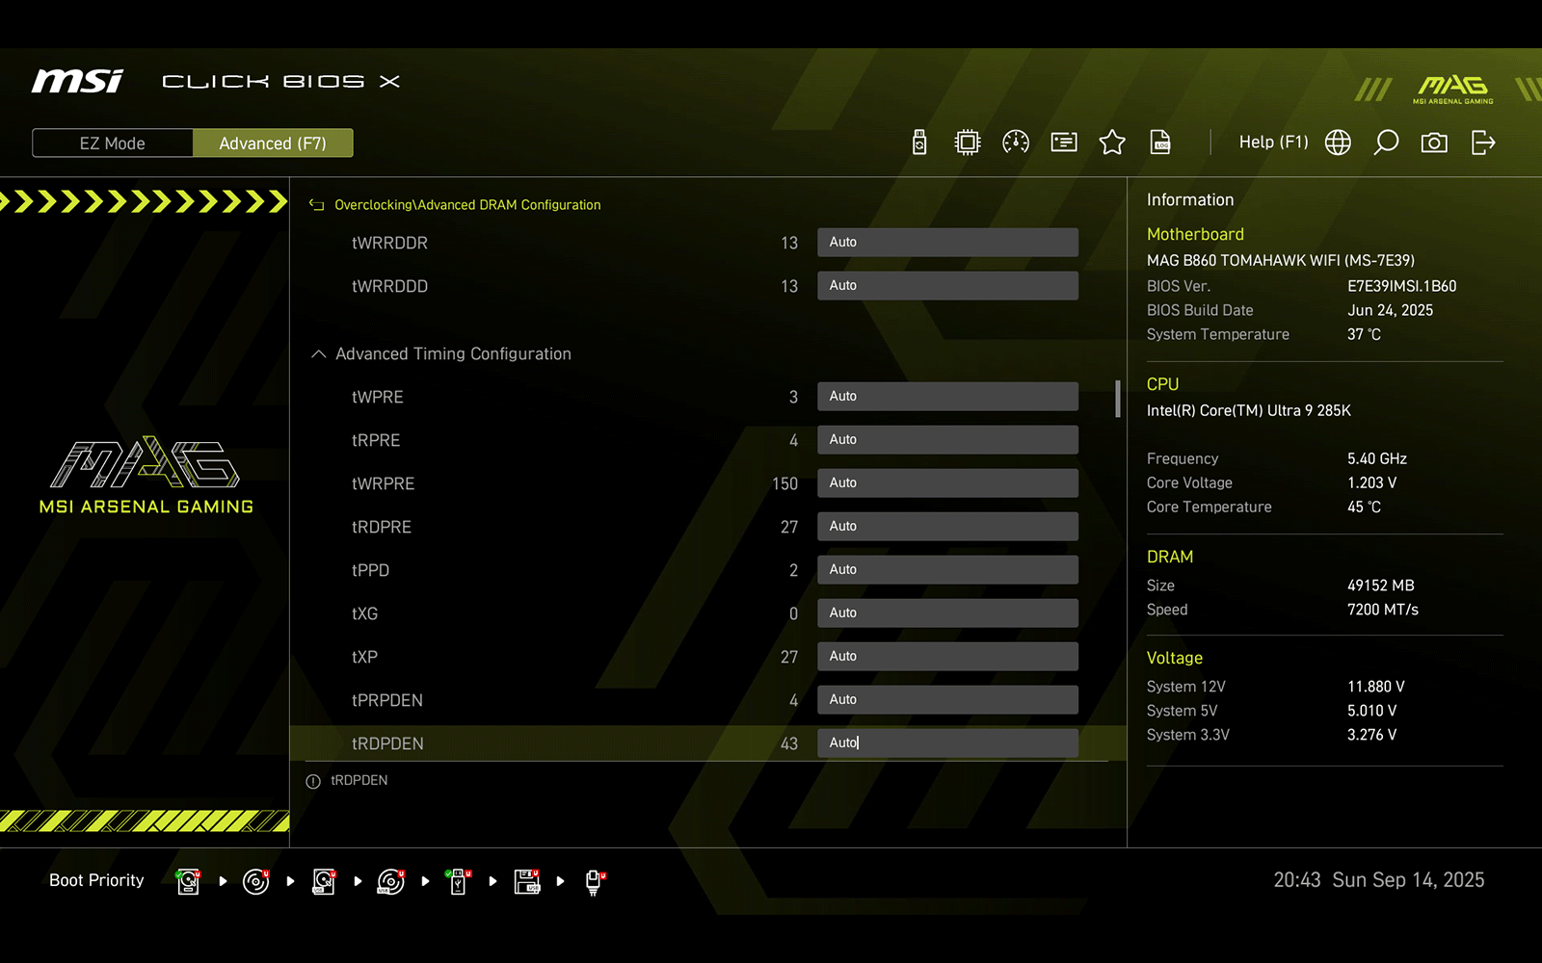This screenshot has width=1542, height=963.
Task: Select the tXG setting label
Action: (364, 614)
